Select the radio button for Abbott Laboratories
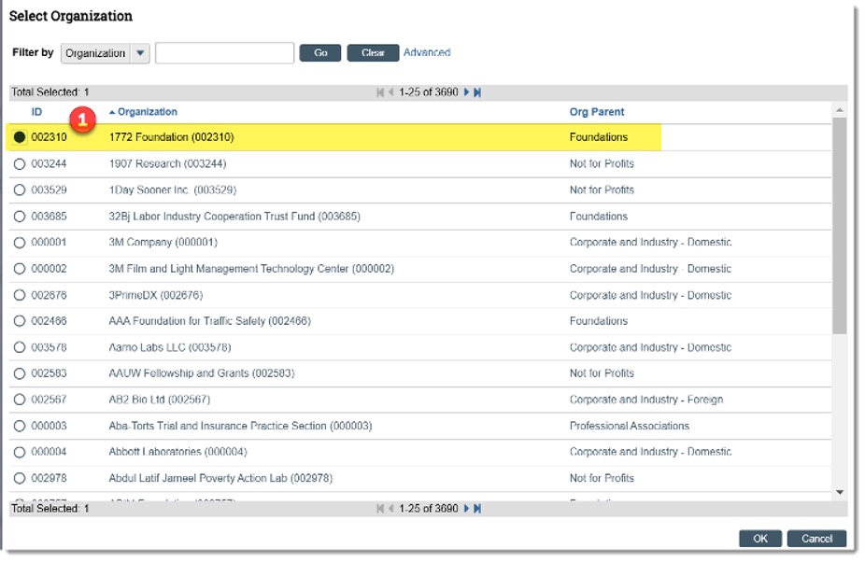 pos(21,452)
